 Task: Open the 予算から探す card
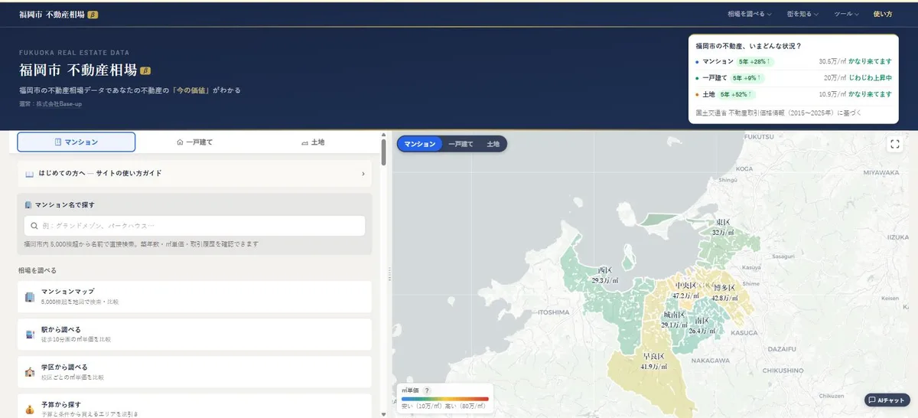pyautogui.click(x=194, y=406)
